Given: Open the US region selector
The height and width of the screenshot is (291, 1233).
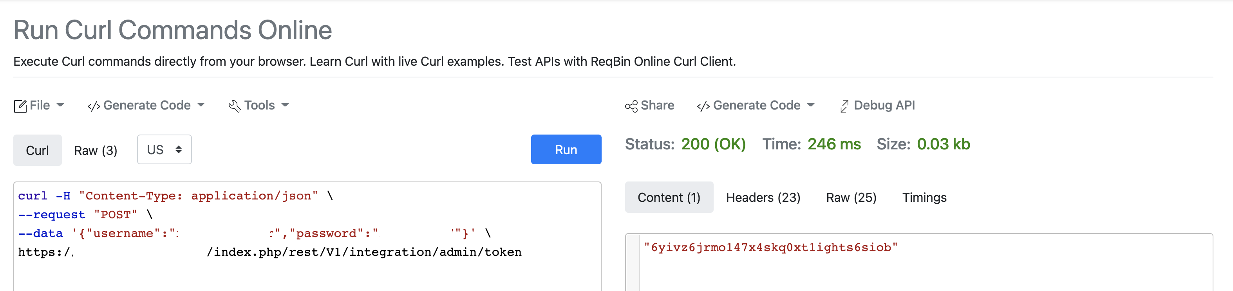Looking at the screenshot, I should pyautogui.click(x=164, y=149).
